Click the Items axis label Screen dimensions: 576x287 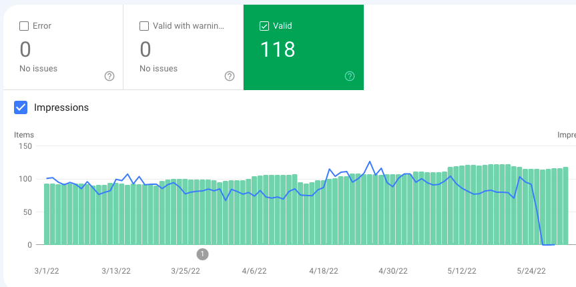pos(24,135)
